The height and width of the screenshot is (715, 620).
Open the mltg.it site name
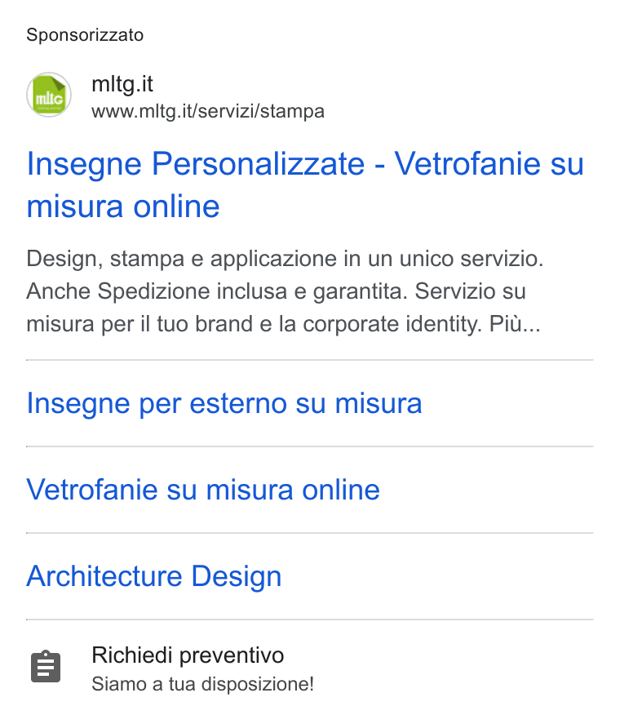pos(122,84)
